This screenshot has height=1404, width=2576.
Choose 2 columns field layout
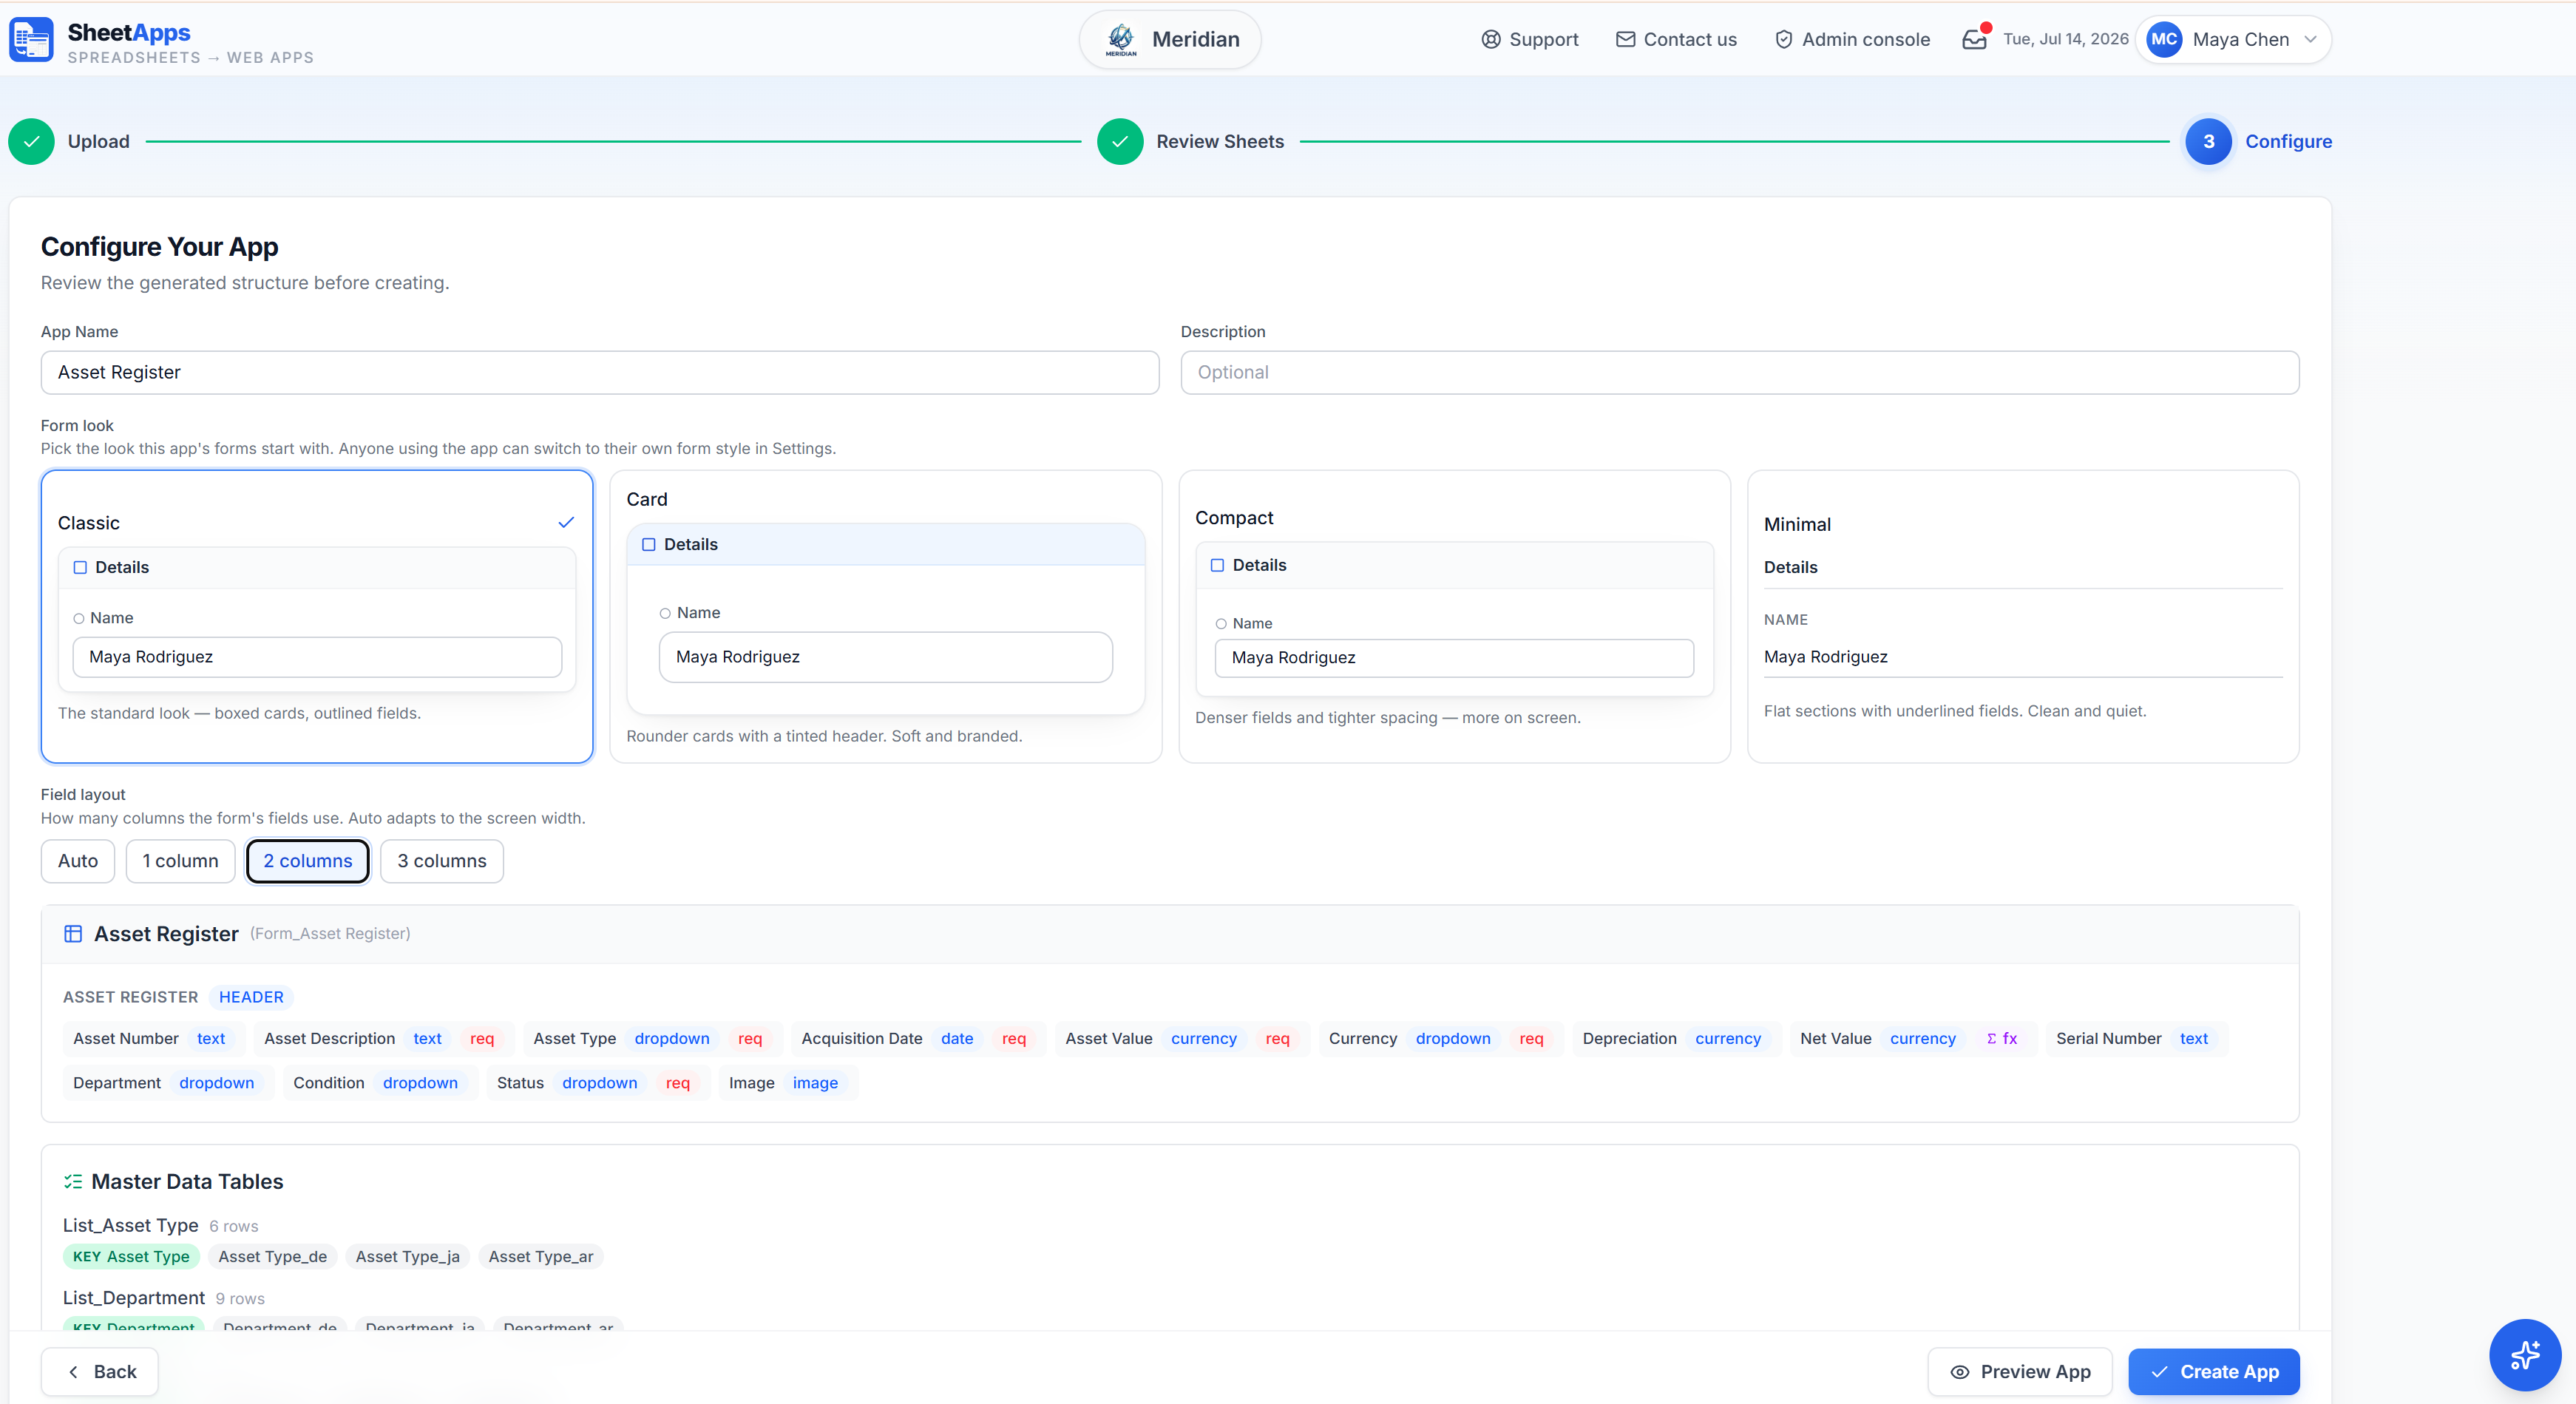308,860
